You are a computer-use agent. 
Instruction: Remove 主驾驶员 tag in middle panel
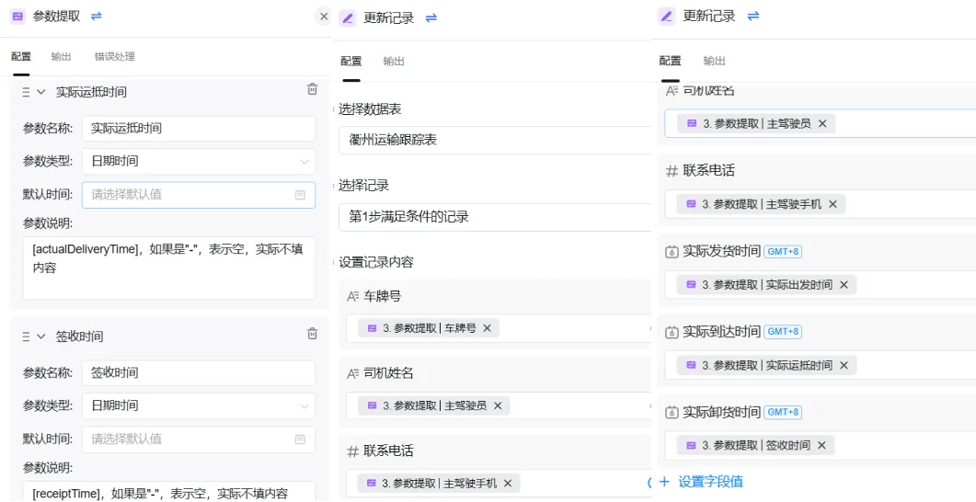coord(498,405)
